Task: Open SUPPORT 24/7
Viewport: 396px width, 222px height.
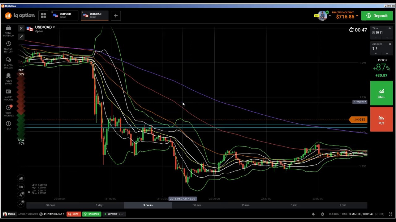Action: tap(114, 214)
